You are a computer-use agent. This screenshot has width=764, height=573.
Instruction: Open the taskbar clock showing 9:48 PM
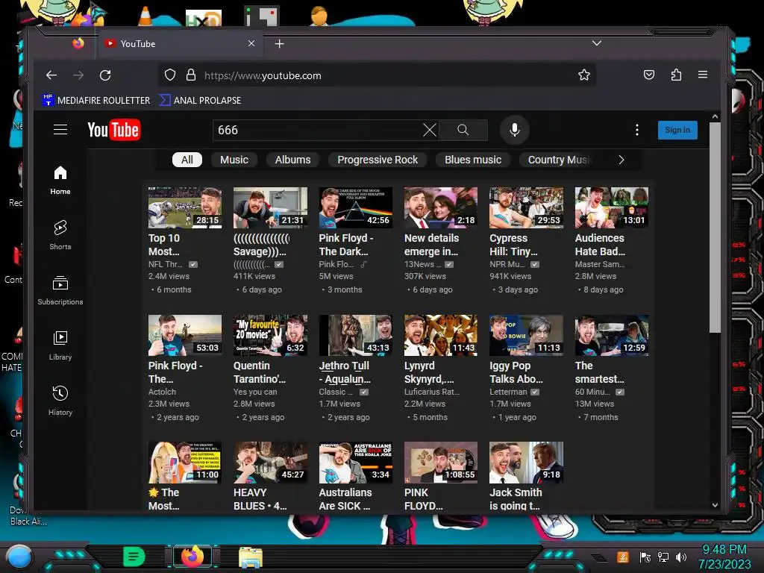click(x=724, y=557)
